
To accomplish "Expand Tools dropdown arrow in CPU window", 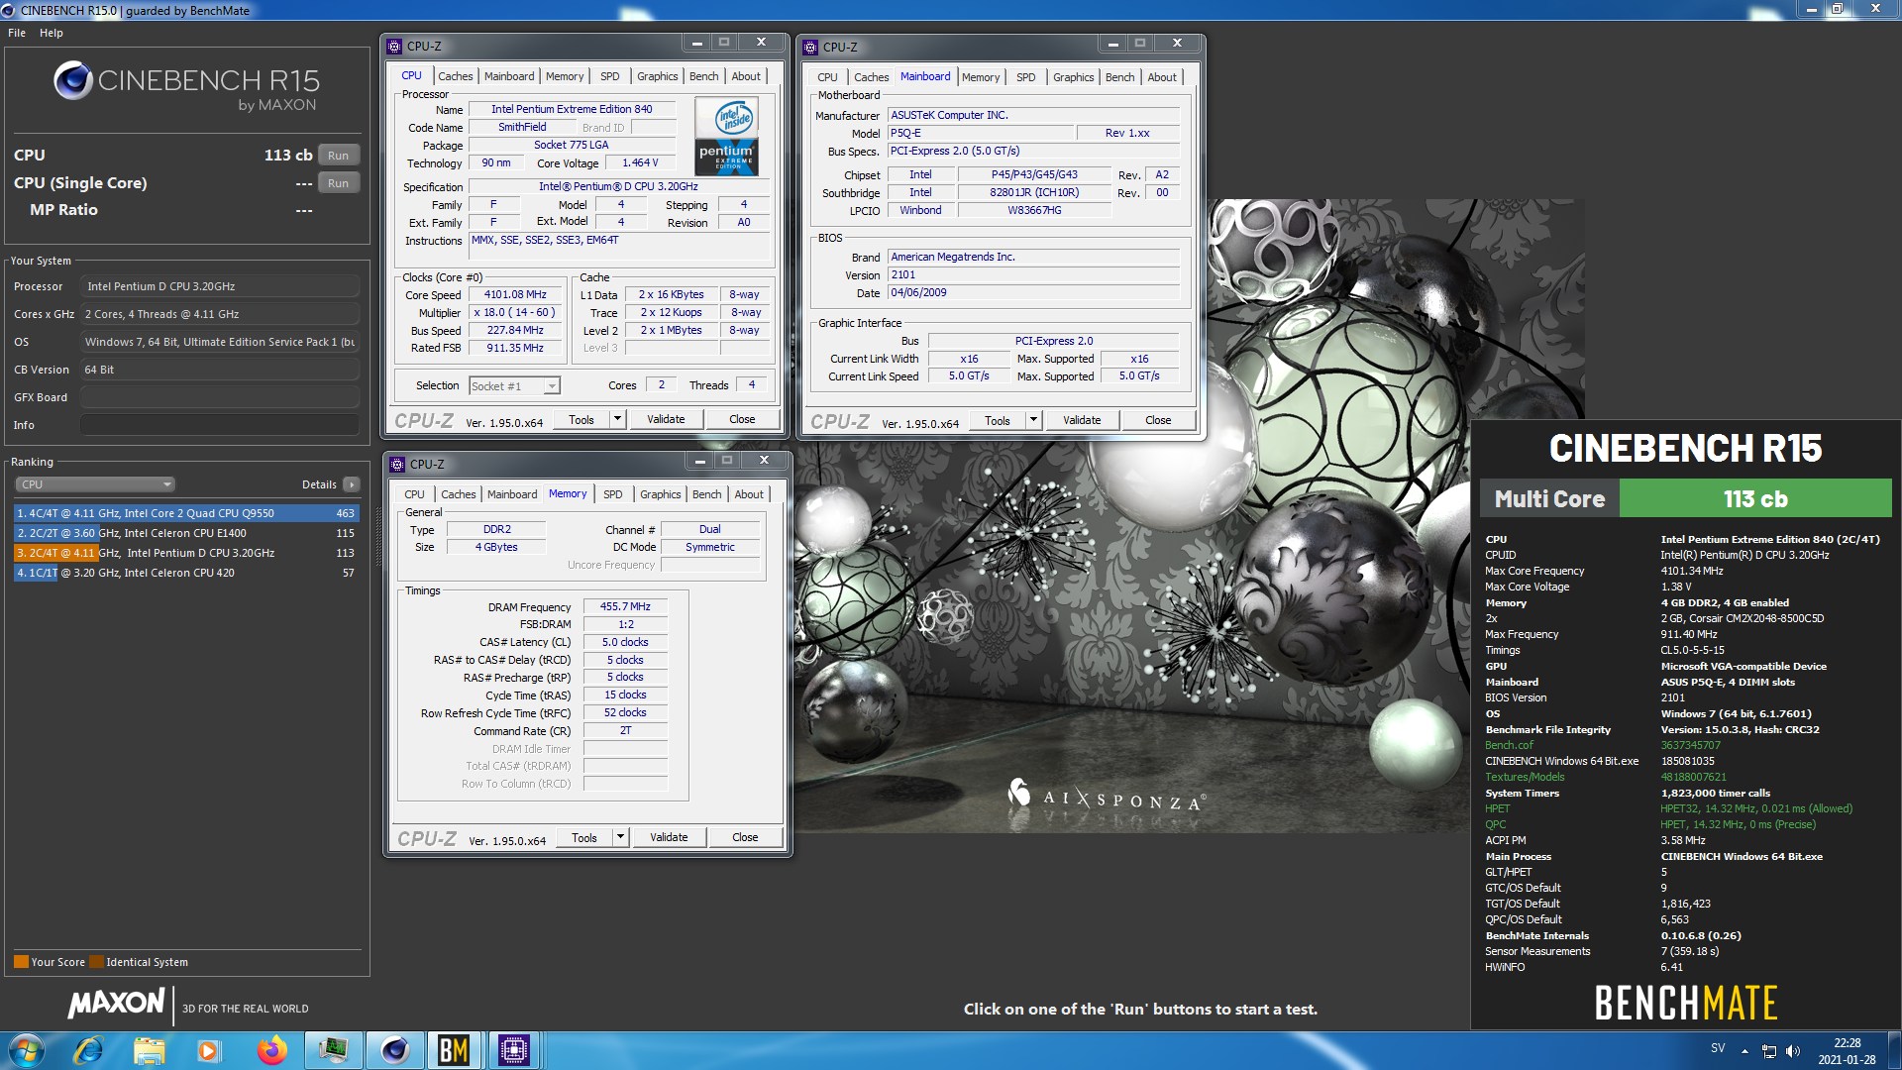I will [617, 420].
